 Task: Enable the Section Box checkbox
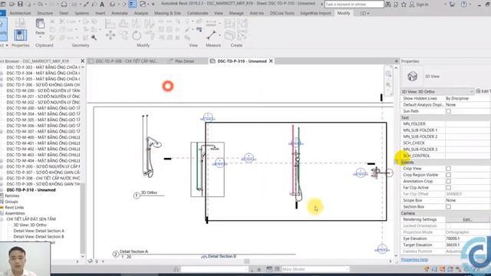pos(448,206)
